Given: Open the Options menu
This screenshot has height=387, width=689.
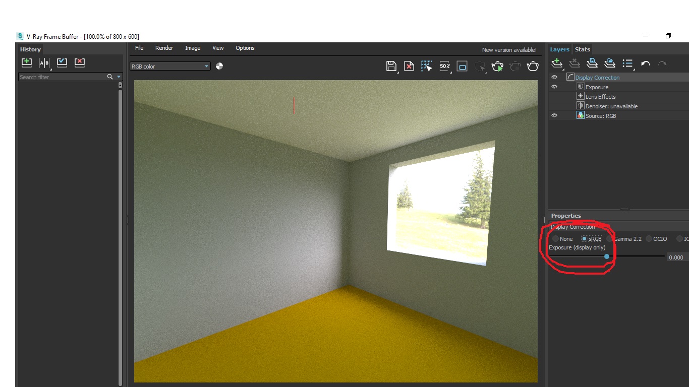Looking at the screenshot, I should (245, 48).
